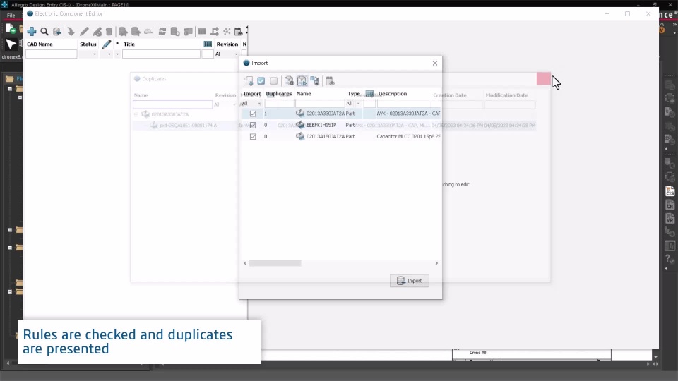Click the select-all checkmark icon in Import toolbar
This screenshot has height=381, width=678.
pyautogui.click(x=261, y=80)
